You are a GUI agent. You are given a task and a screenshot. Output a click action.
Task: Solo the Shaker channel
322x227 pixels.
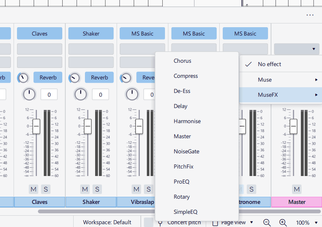click(97, 189)
